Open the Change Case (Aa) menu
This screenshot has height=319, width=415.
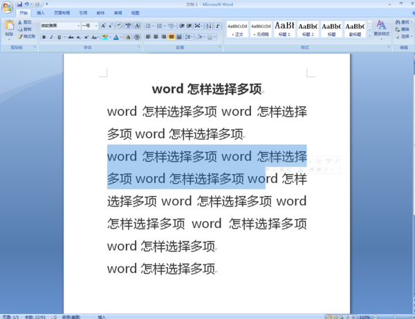(95, 37)
